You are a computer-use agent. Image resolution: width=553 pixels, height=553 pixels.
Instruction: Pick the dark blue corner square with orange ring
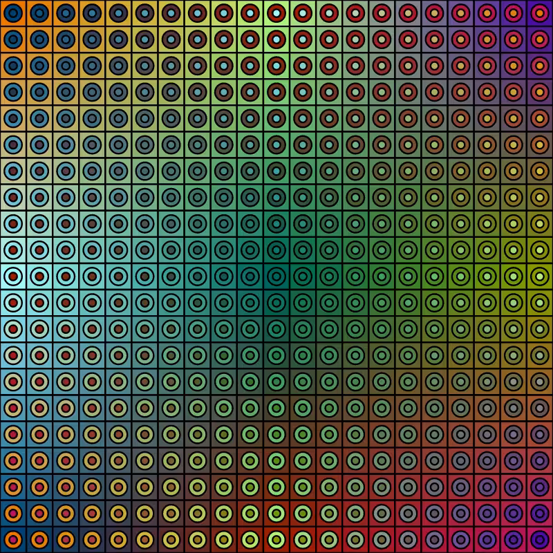tap(13, 540)
